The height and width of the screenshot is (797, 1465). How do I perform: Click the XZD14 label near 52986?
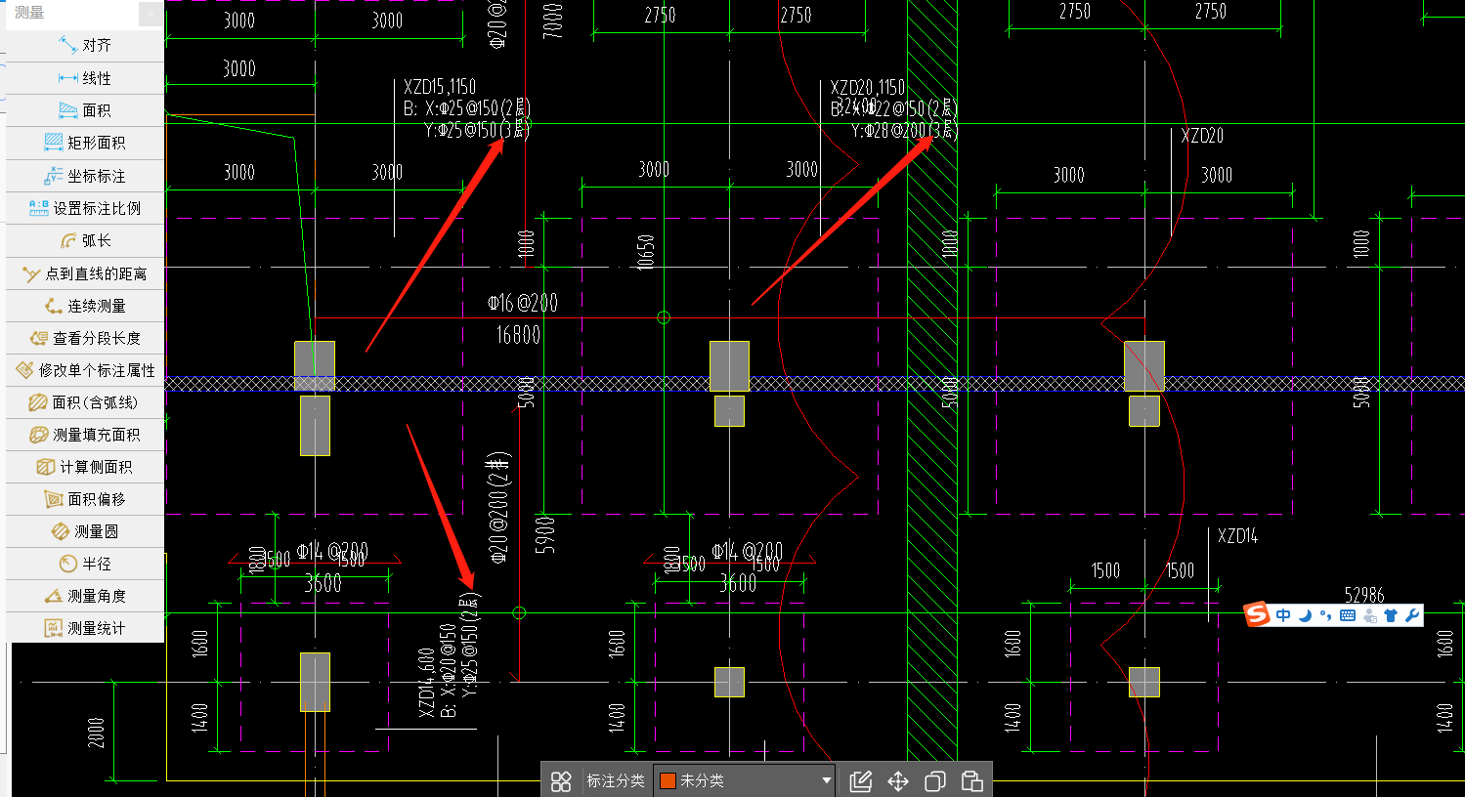[x=1237, y=536]
